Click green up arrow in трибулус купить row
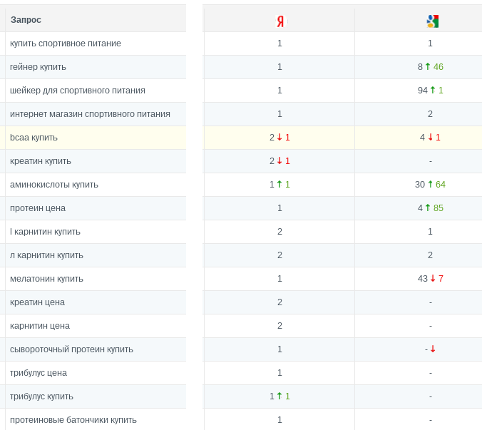Viewport: 482px width, 430px height. (280, 396)
